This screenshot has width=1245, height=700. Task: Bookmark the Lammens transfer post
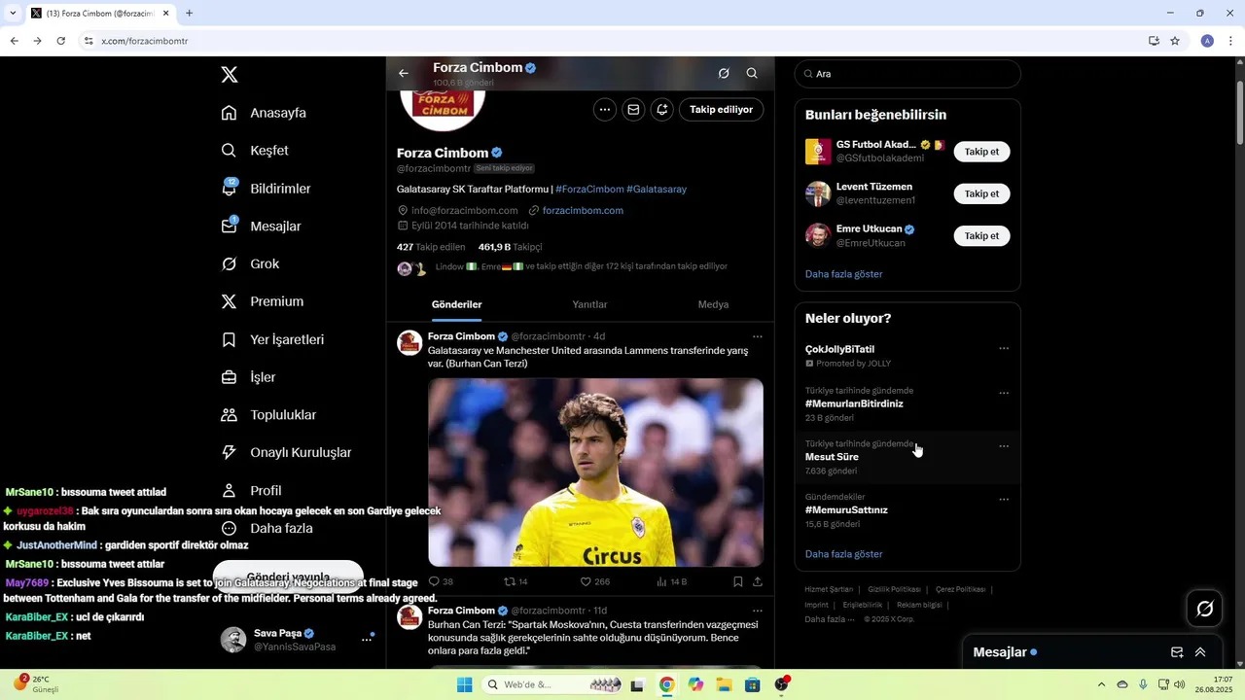pos(738,581)
